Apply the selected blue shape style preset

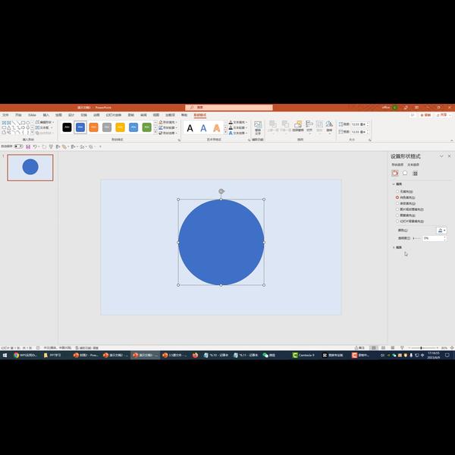tap(80, 127)
